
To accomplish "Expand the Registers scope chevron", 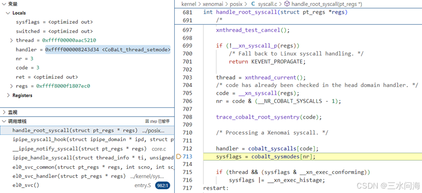I will 8,95.
